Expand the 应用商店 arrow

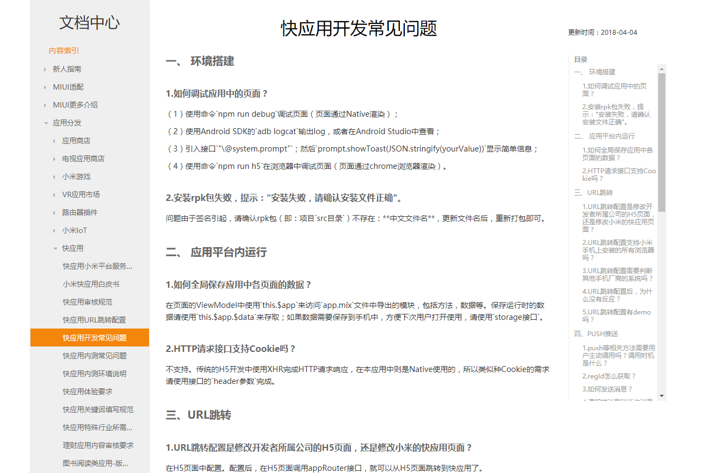(x=54, y=141)
